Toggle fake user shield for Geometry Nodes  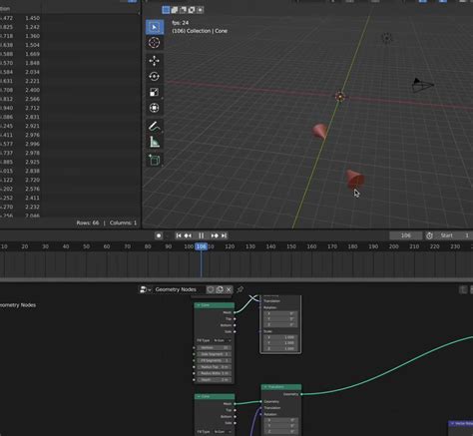211,289
